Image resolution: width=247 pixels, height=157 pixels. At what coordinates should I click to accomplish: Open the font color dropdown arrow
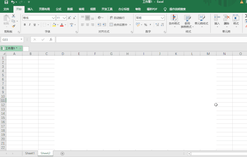[65, 25]
